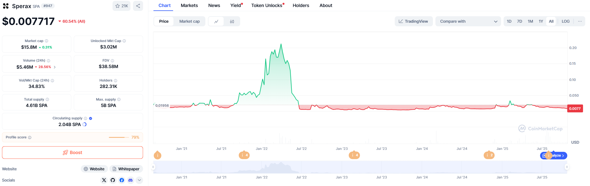
Task: Expand more socials chevron
Action: click(139, 180)
